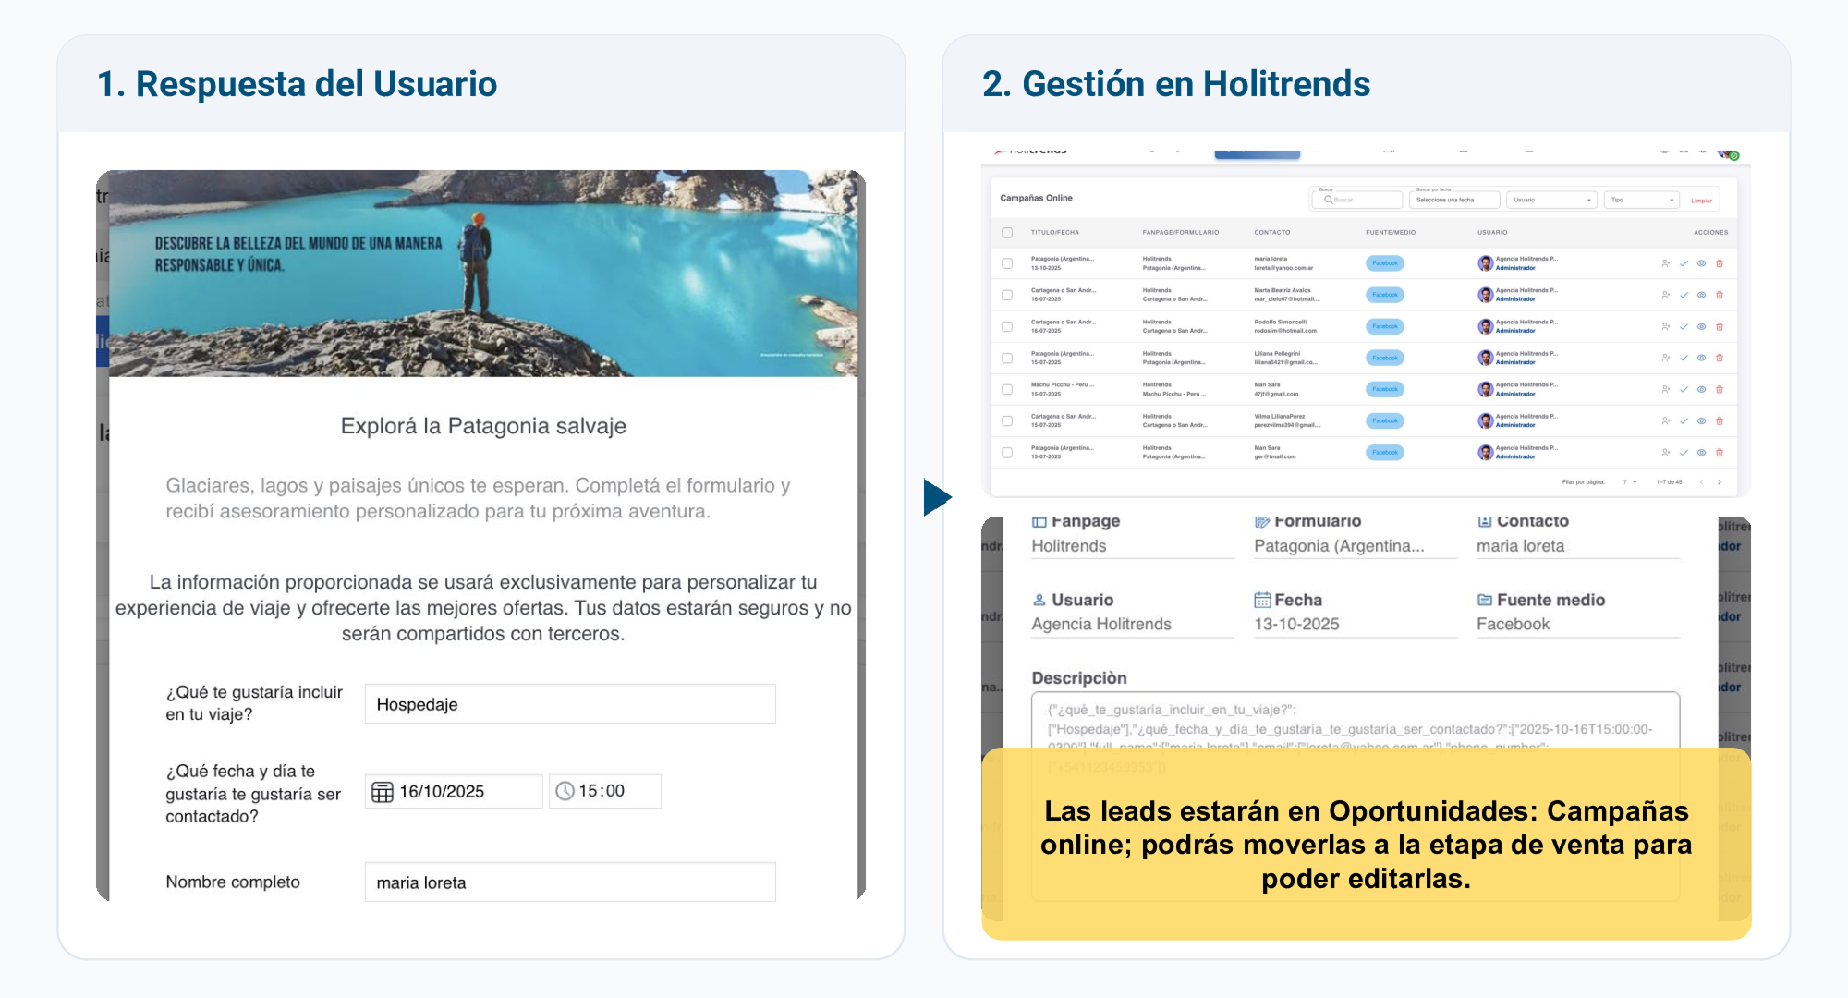Approve the maria loreta lead checkmark

point(1684,263)
